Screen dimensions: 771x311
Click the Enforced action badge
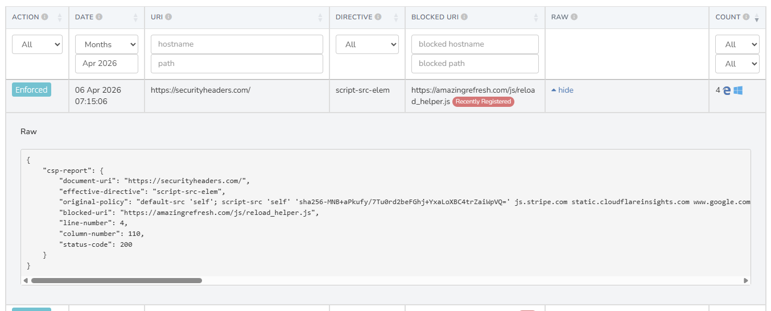pos(31,90)
